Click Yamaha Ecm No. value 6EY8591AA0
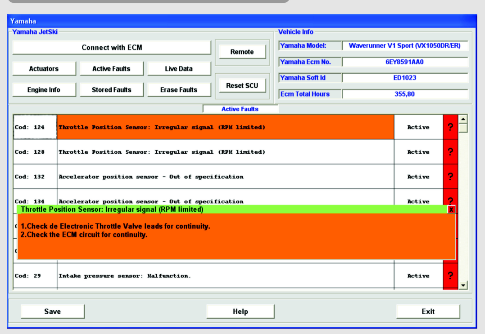This screenshot has width=485, height=334. click(405, 62)
